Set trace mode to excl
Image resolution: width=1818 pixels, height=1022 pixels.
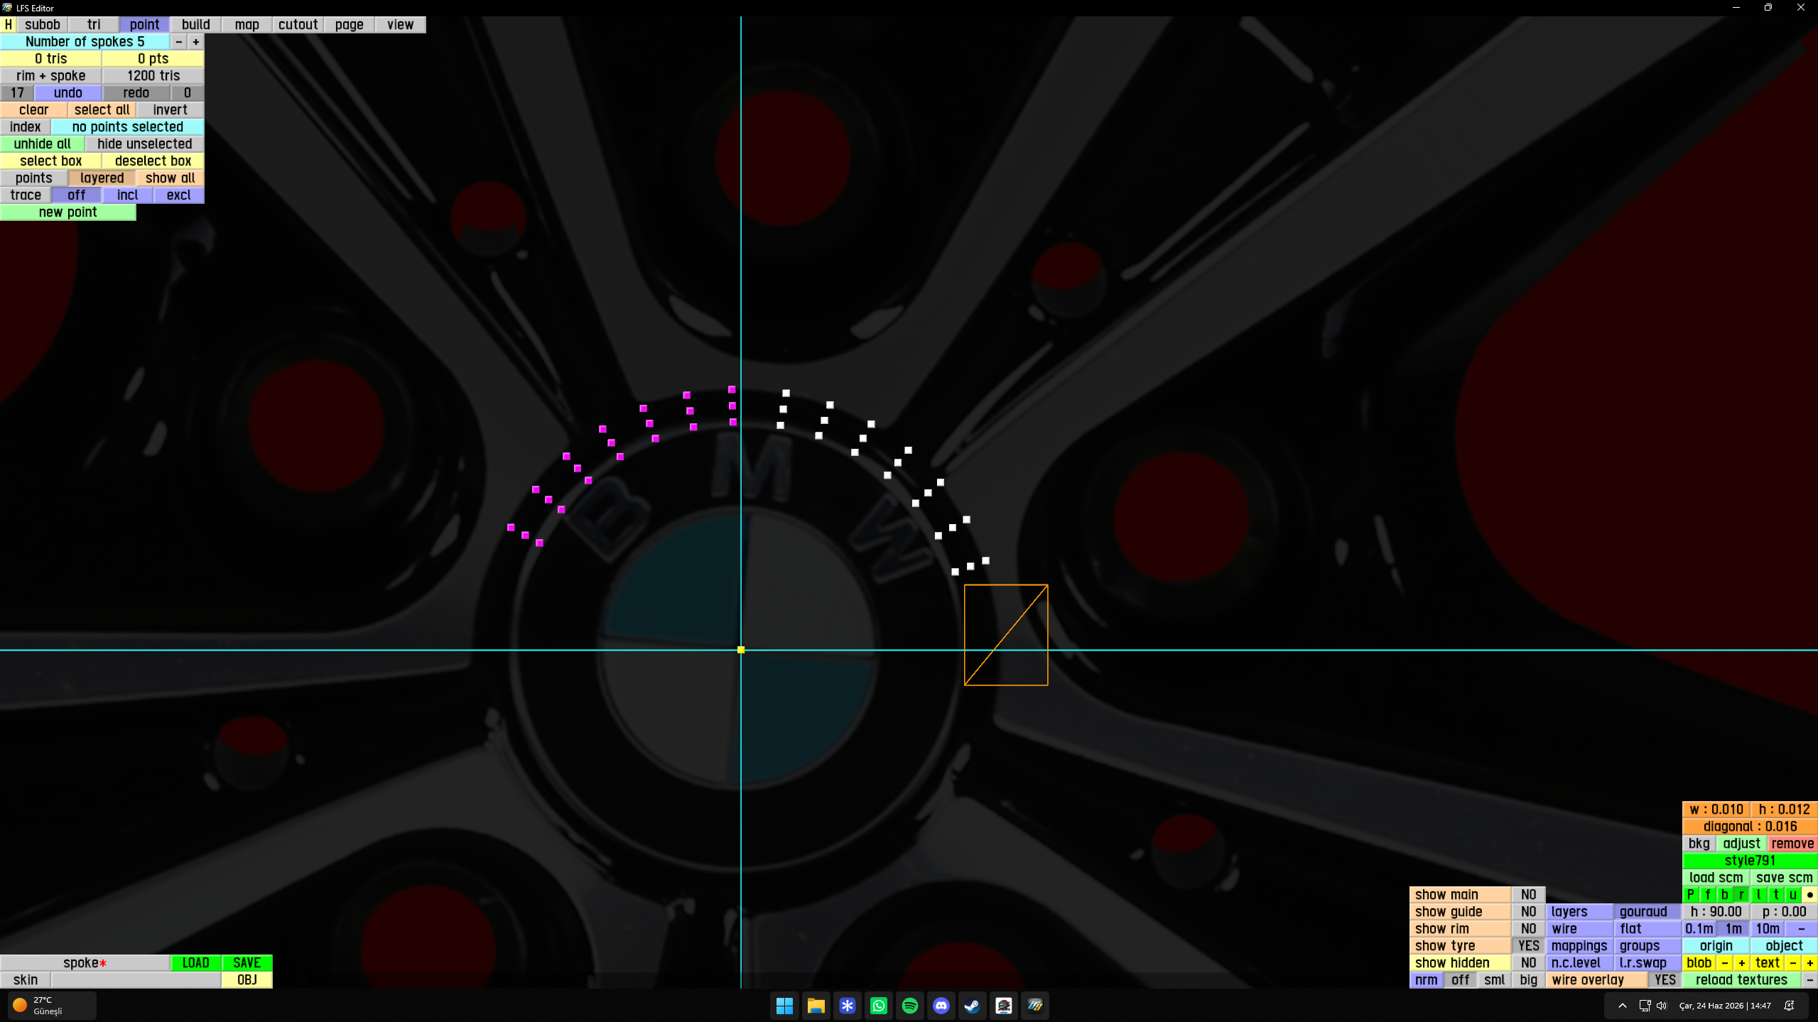(179, 195)
